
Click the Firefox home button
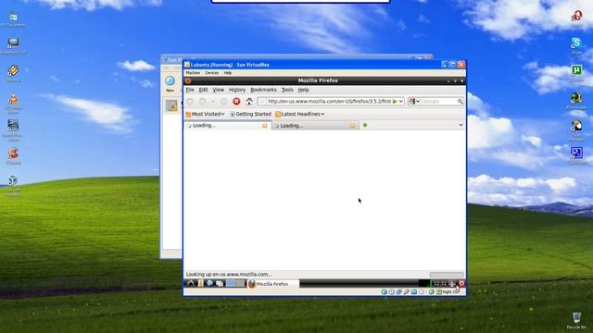249,101
